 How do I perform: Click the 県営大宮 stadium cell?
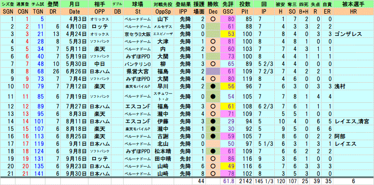tap(137, 71)
